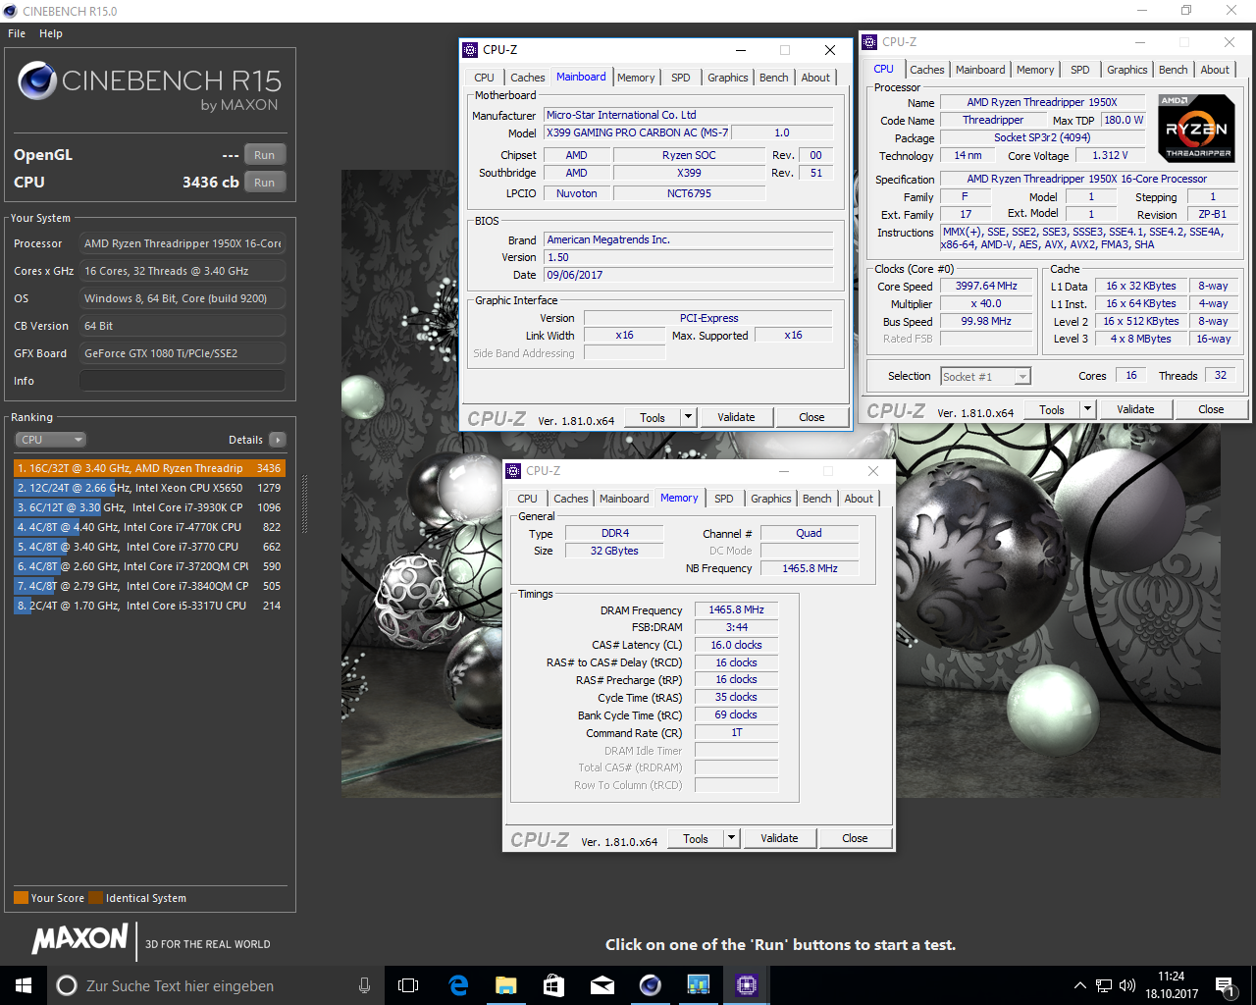Switch to Caches tab in Mainboard window
The image size is (1256, 1005).
coord(528,78)
